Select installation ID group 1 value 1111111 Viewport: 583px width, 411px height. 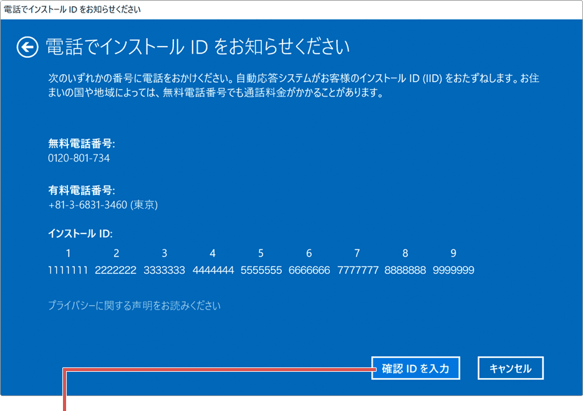coord(68,270)
